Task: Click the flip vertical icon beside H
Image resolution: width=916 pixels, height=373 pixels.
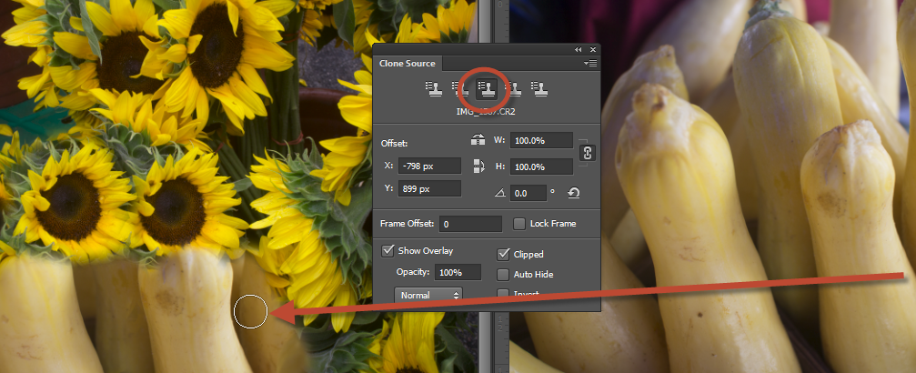Action: [478, 166]
